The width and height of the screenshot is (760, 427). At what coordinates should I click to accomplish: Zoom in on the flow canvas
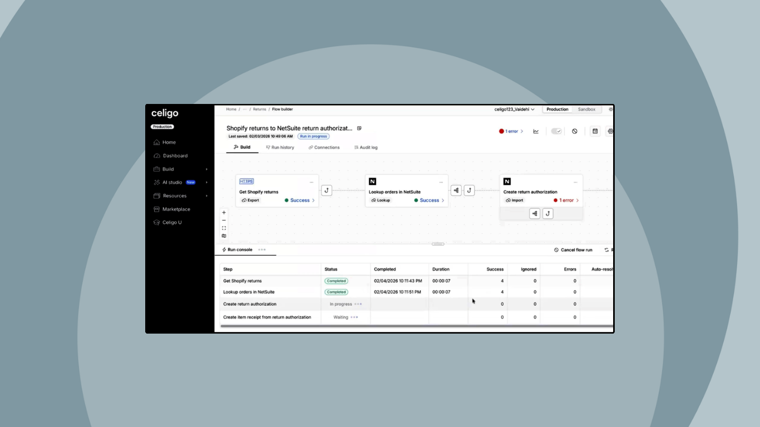(224, 212)
